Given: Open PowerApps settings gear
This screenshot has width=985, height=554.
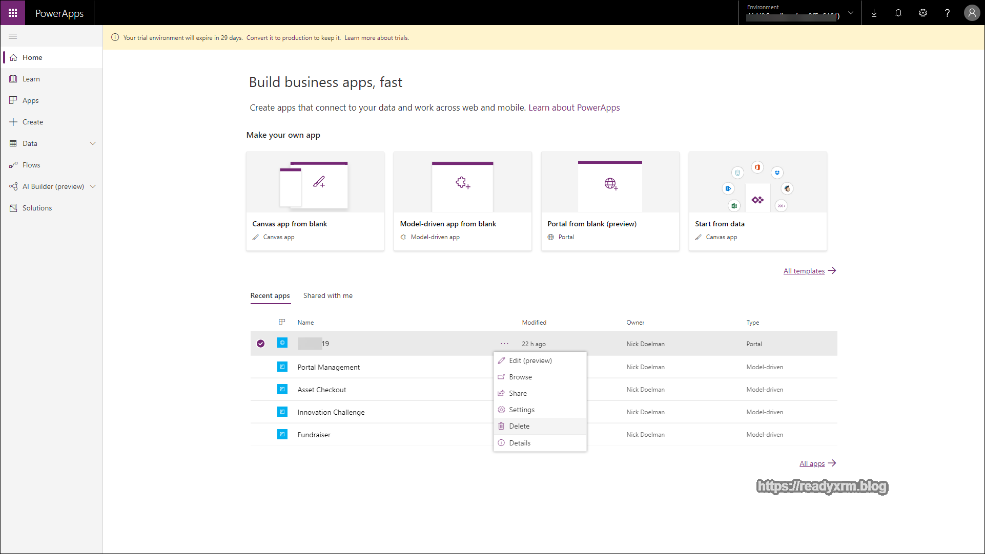Looking at the screenshot, I should pos(923,13).
